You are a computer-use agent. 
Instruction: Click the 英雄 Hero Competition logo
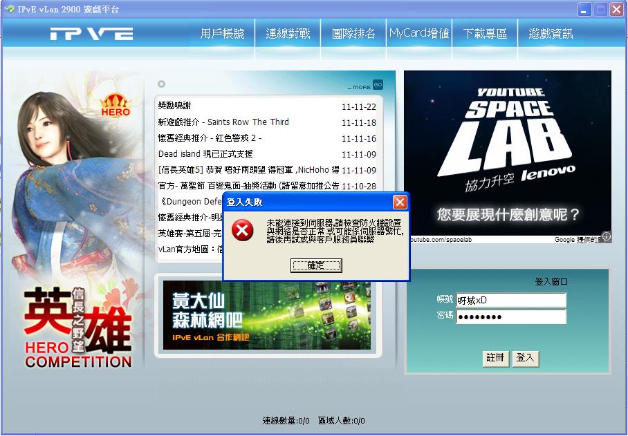(x=78, y=328)
